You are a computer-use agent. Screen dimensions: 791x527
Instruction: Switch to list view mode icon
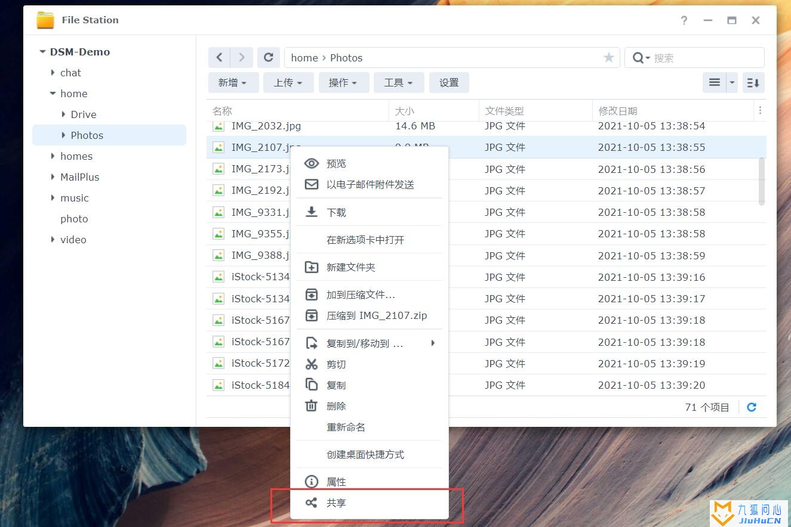pos(715,83)
